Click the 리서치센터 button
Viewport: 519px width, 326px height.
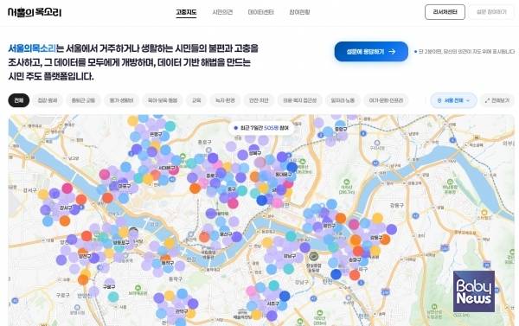point(445,12)
